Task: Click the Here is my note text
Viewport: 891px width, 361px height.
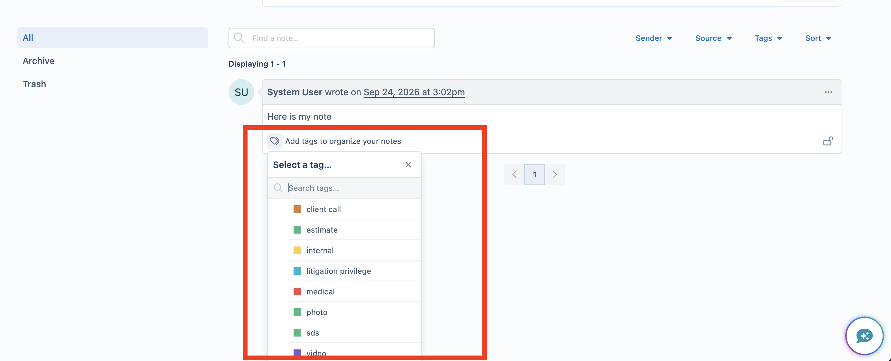Action: [x=299, y=116]
